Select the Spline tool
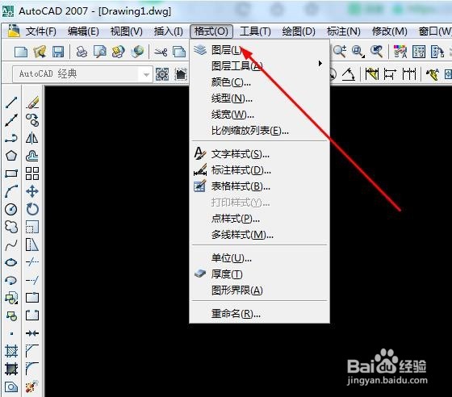This screenshot has width=452, height=397. [x=11, y=244]
